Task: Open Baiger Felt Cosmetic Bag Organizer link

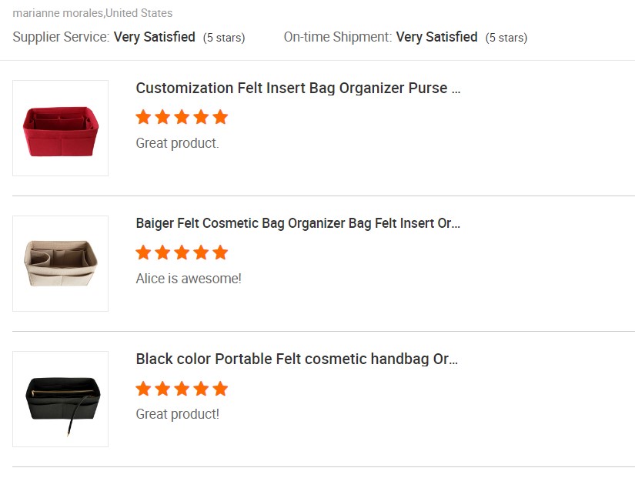Action: click(298, 223)
